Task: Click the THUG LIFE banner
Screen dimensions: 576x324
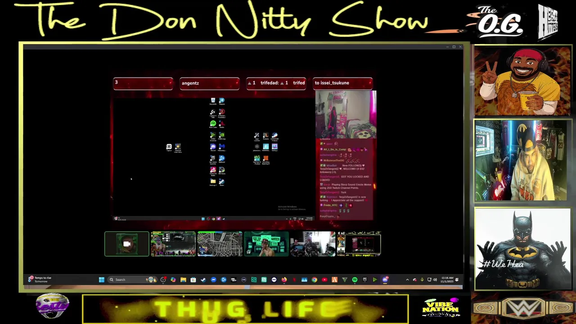Action: pos(245,309)
